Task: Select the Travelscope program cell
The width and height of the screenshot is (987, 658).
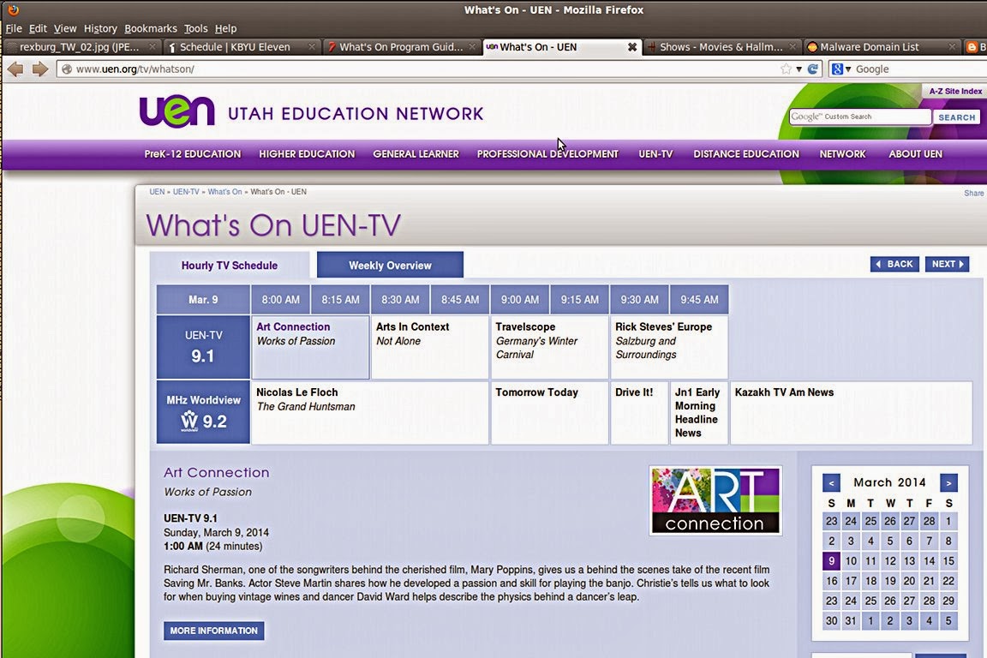Action: [x=549, y=348]
